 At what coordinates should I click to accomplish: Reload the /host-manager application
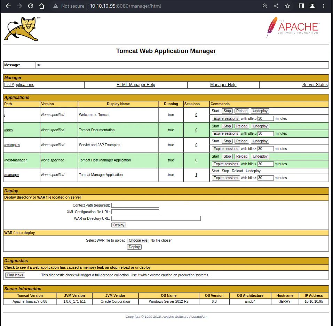(242, 156)
